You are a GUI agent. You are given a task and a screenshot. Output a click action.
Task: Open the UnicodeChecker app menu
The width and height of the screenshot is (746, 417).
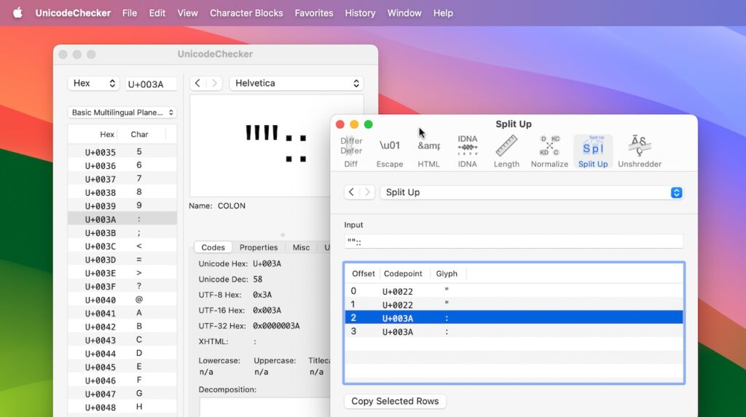click(x=73, y=13)
